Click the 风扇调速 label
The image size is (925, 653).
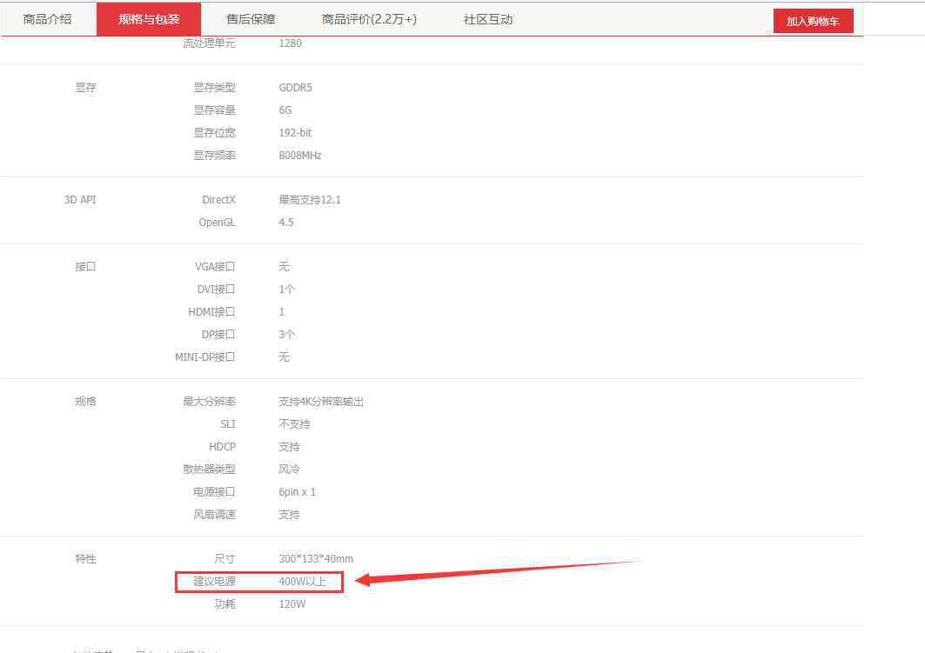tap(214, 515)
